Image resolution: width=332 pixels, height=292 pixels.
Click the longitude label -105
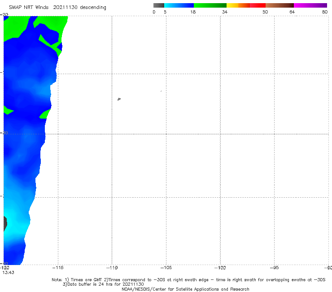(x=166, y=268)
